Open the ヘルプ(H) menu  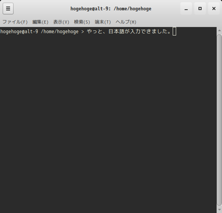tap(126, 22)
